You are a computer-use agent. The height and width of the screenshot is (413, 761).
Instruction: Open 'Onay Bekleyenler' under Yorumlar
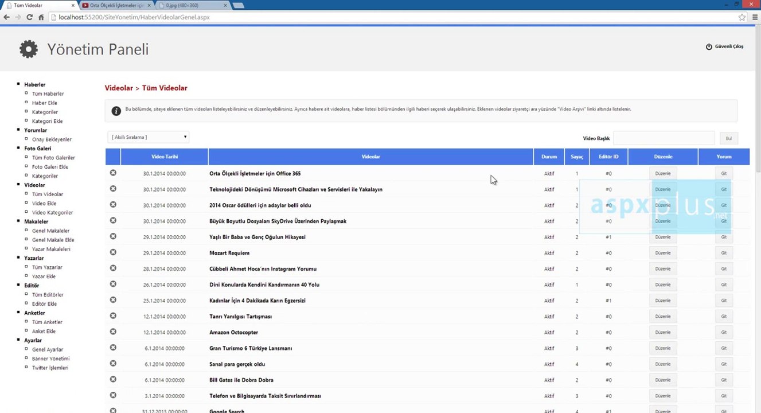click(52, 139)
